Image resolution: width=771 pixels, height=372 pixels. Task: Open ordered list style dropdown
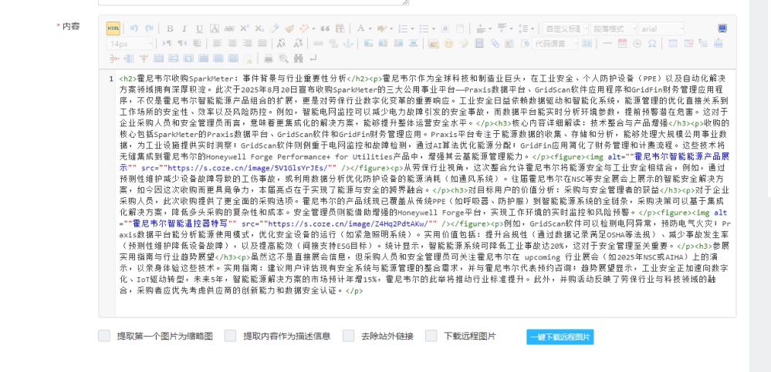(x=412, y=28)
